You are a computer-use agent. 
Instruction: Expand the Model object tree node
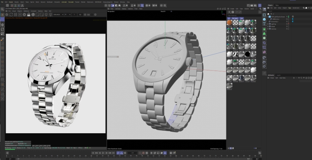click(x=268, y=26)
